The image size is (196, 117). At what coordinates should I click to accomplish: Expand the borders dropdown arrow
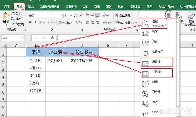[54, 23]
